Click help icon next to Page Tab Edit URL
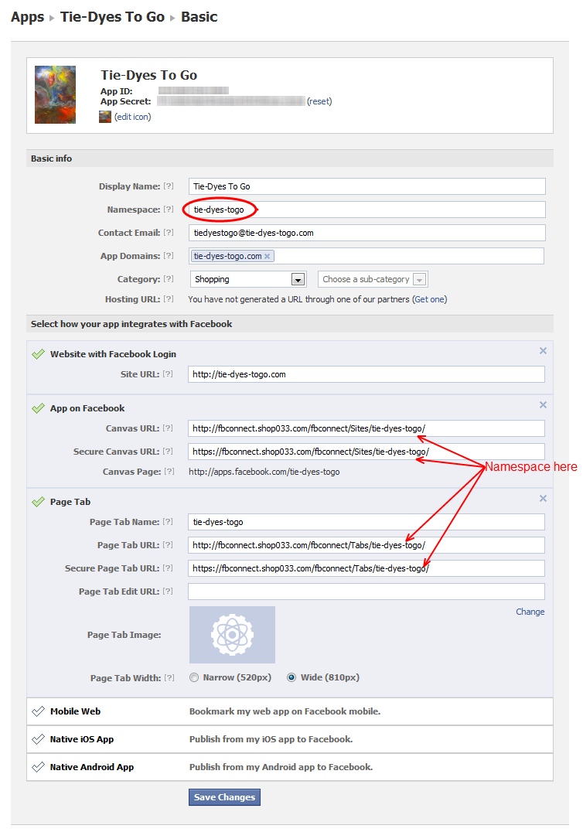583x832 pixels. pyautogui.click(x=168, y=591)
